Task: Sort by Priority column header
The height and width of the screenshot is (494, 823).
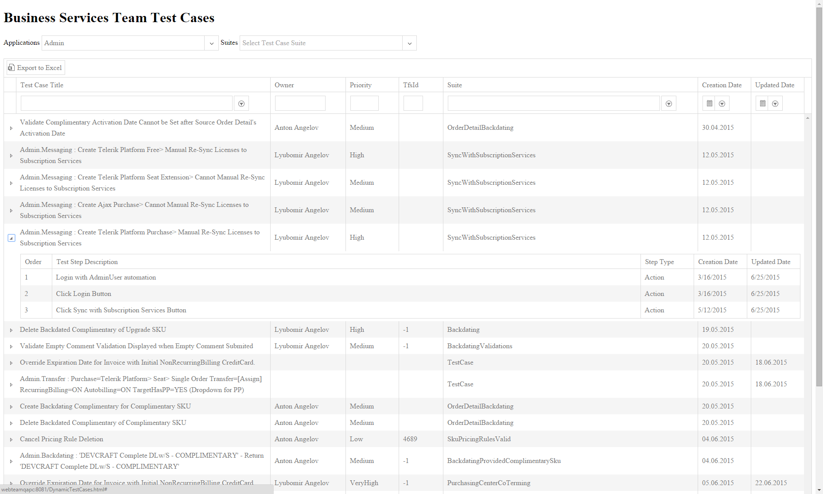Action: (361, 85)
